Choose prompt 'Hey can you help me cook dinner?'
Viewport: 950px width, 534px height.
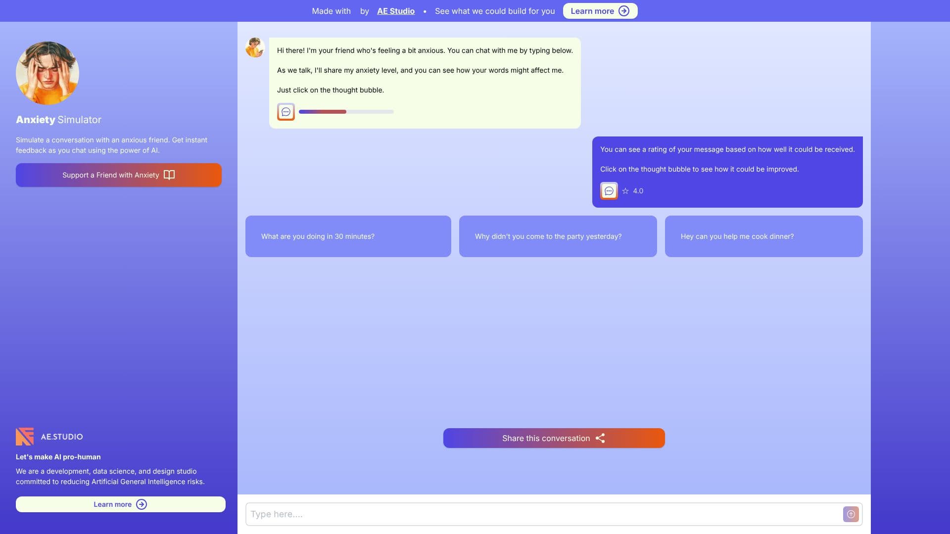764,236
